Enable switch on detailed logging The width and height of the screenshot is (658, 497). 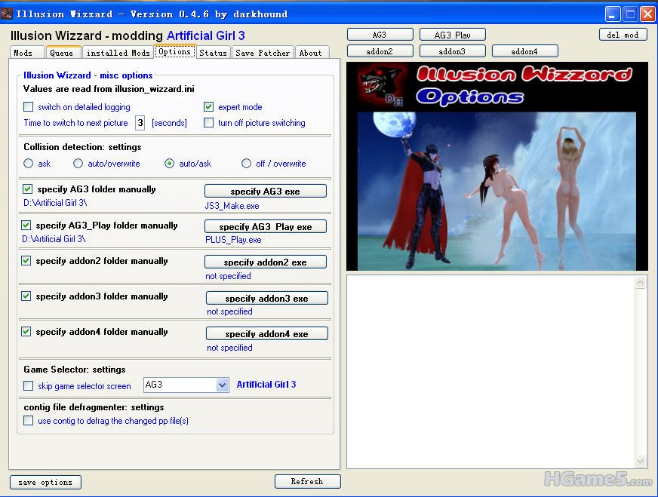point(28,107)
